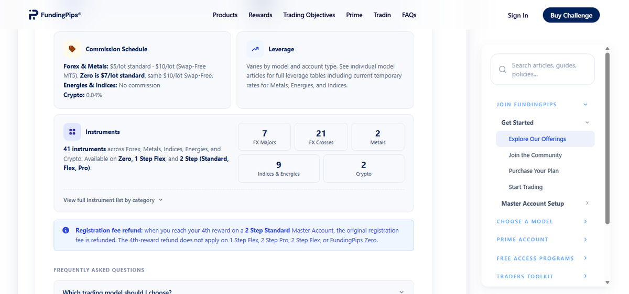Click the sidebar vertical scrollbar thumb
Image resolution: width=629 pixels, height=294 pixels.
(x=608, y=138)
